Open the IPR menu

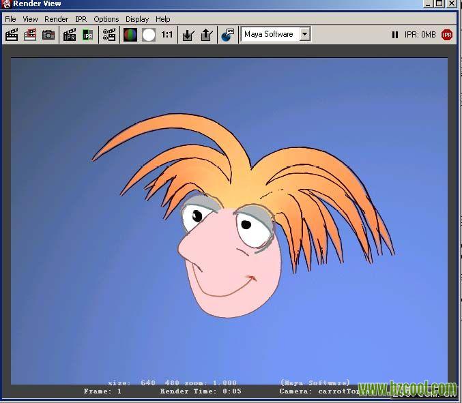click(x=81, y=19)
